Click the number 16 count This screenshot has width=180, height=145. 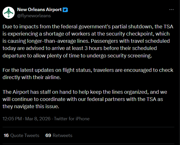6,135
